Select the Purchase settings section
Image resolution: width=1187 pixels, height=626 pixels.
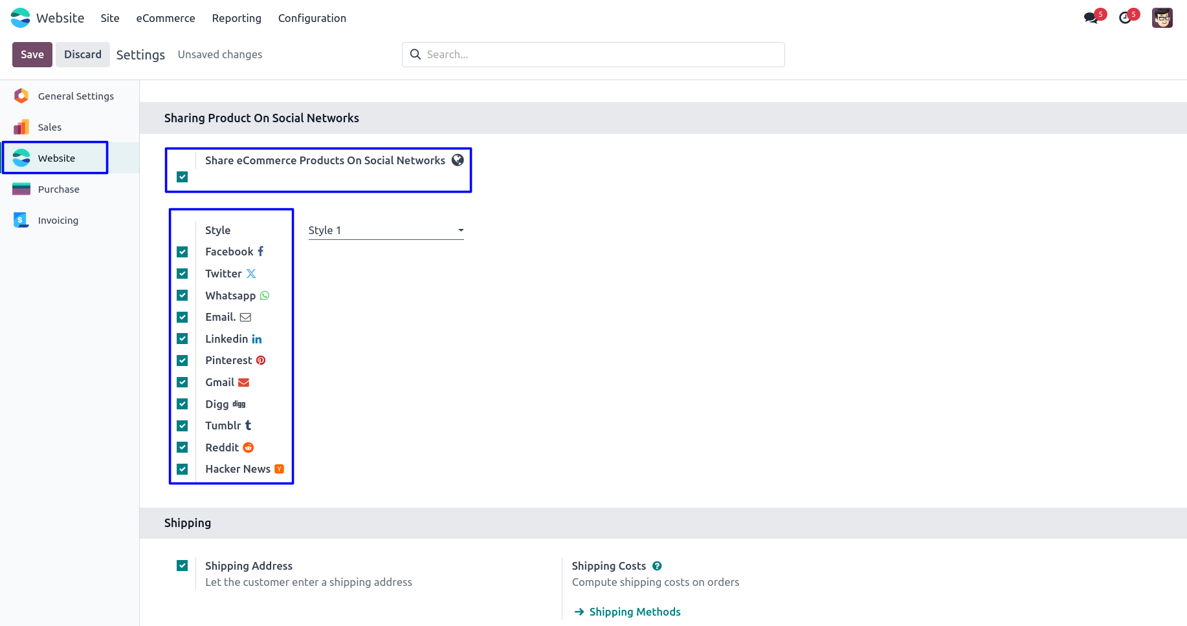tap(58, 189)
